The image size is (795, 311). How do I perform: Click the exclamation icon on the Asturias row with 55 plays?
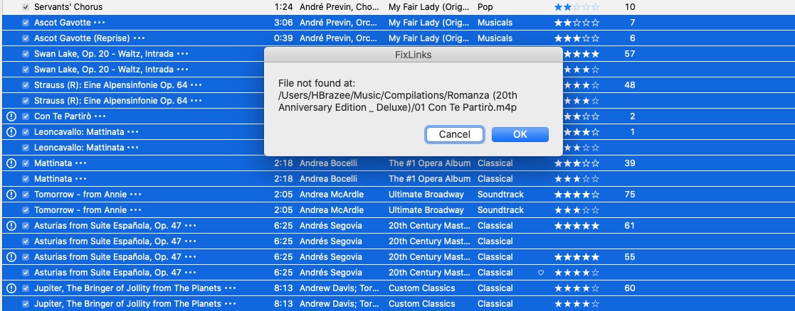[x=11, y=257]
